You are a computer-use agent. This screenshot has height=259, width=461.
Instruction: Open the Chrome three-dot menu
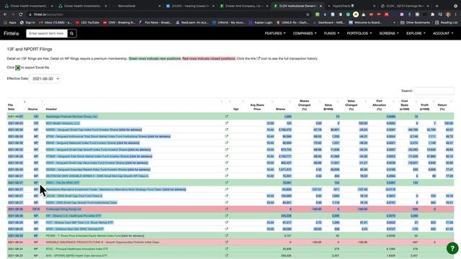click(456, 14)
